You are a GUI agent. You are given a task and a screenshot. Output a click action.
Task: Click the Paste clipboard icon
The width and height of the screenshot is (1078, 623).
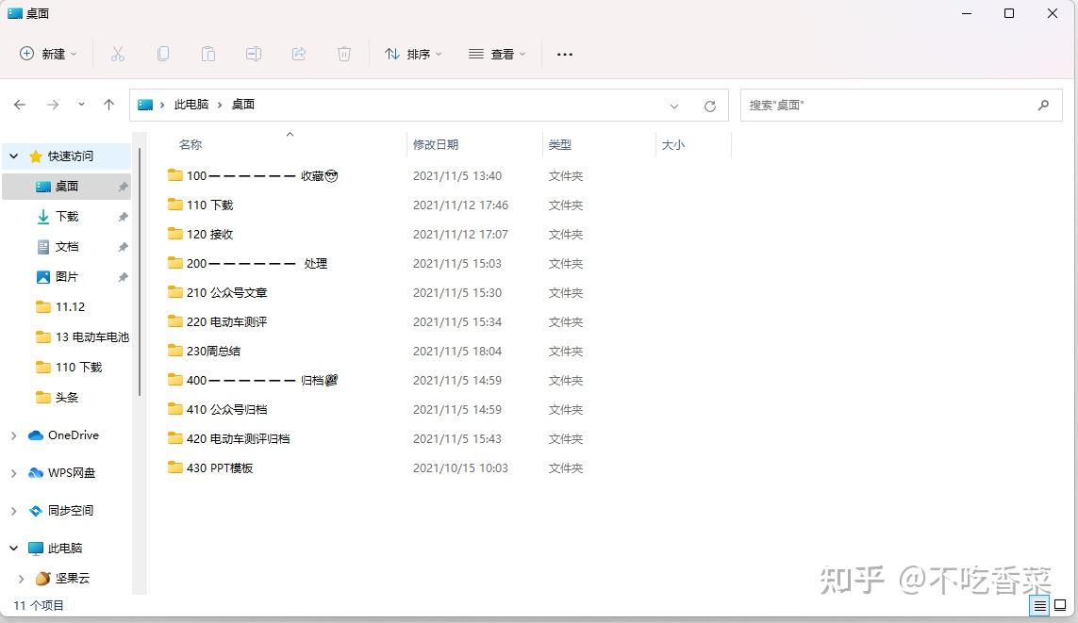pyautogui.click(x=208, y=55)
